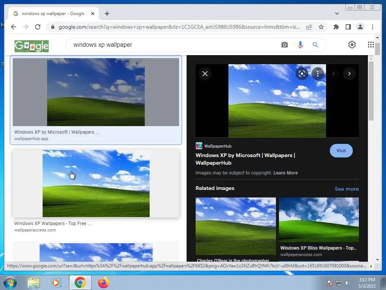Click the preview panel scroll-up arrow

click(x=371, y=59)
